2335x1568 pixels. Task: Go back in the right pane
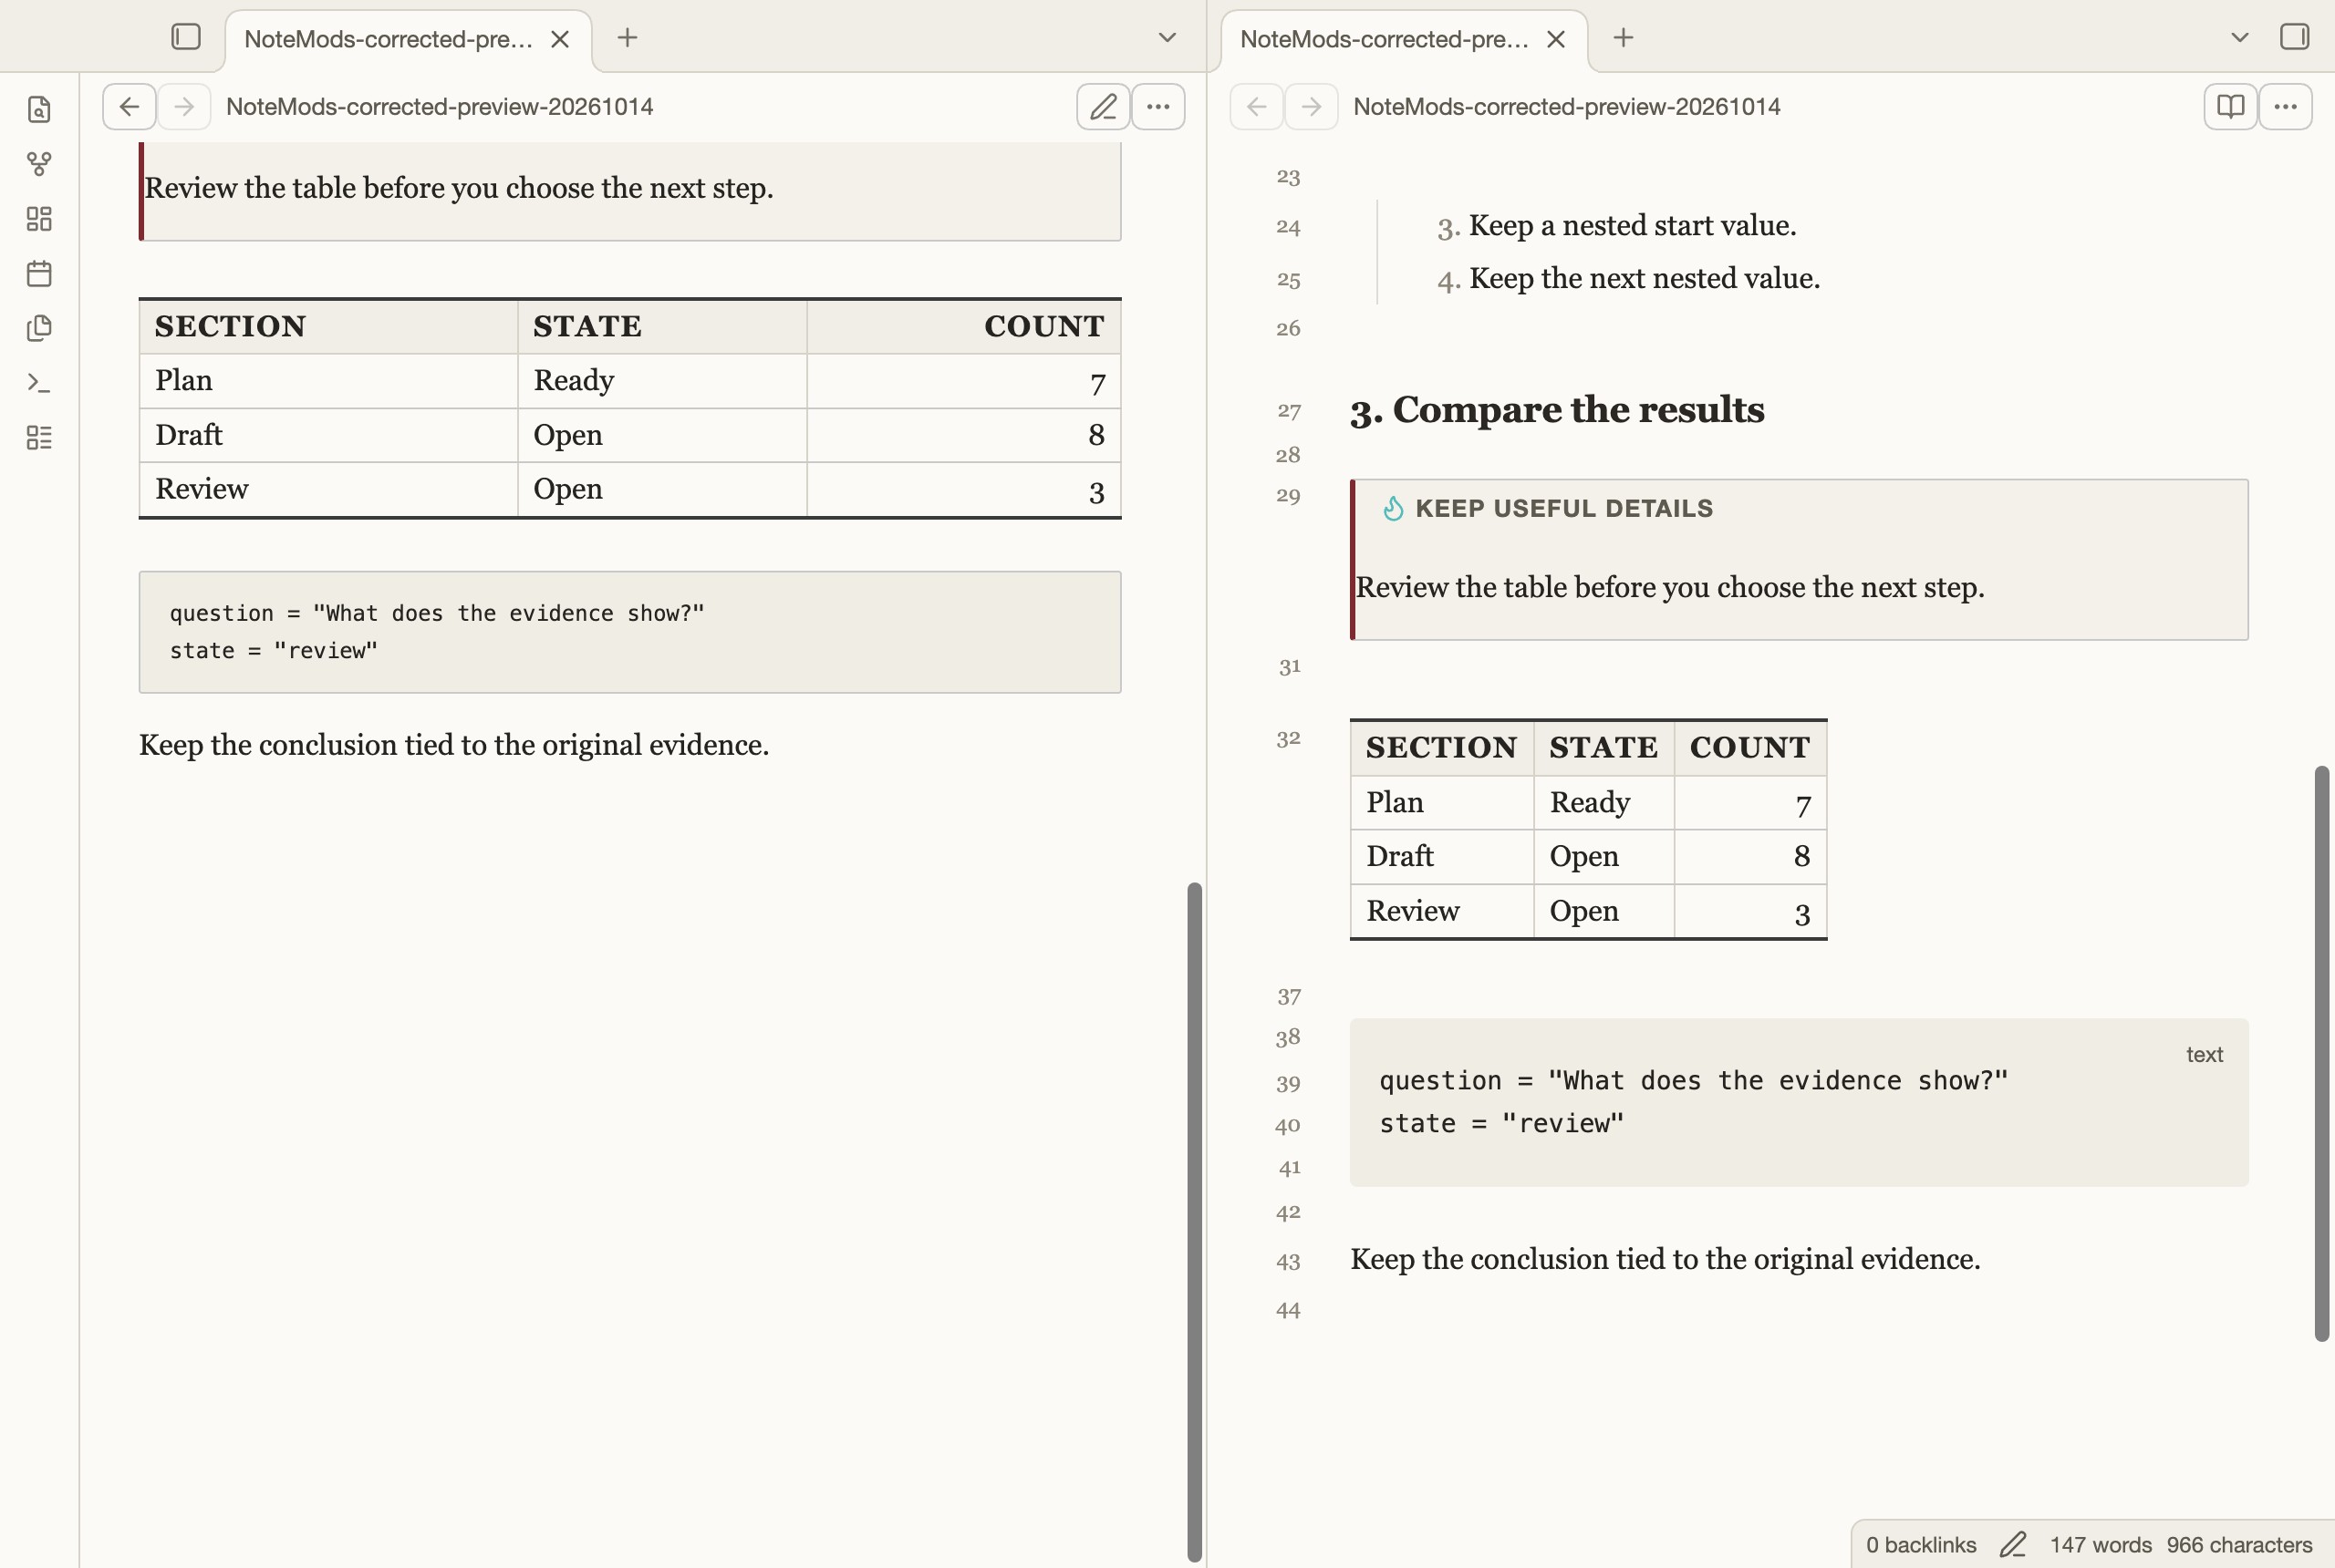point(1257,106)
